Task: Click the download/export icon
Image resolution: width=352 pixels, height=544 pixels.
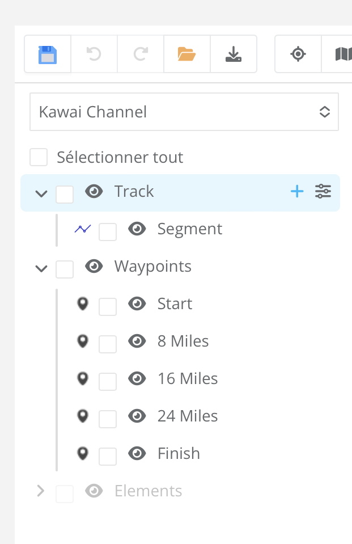Action: pos(233,54)
